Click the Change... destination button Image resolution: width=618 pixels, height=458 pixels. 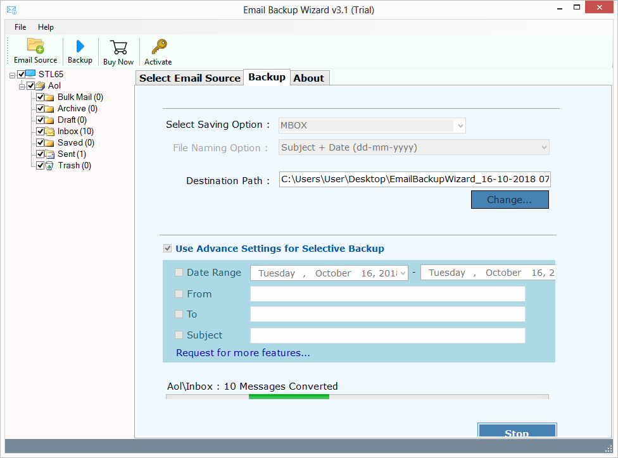pyautogui.click(x=510, y=200)
